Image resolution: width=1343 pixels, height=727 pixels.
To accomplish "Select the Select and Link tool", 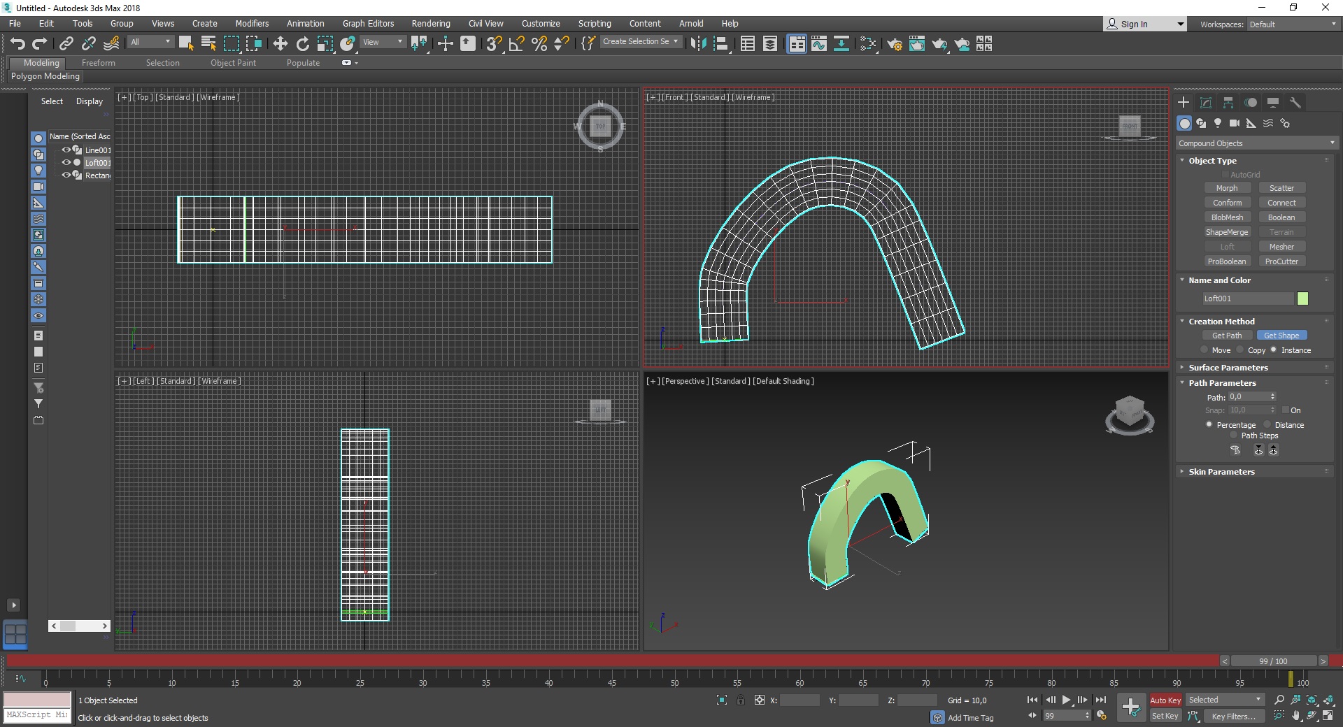I will (x=66, y=44).
